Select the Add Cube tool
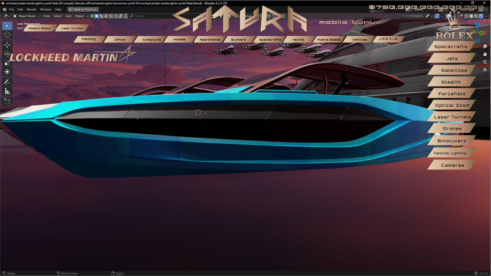 pyautogui.click(x=7, y=101)
